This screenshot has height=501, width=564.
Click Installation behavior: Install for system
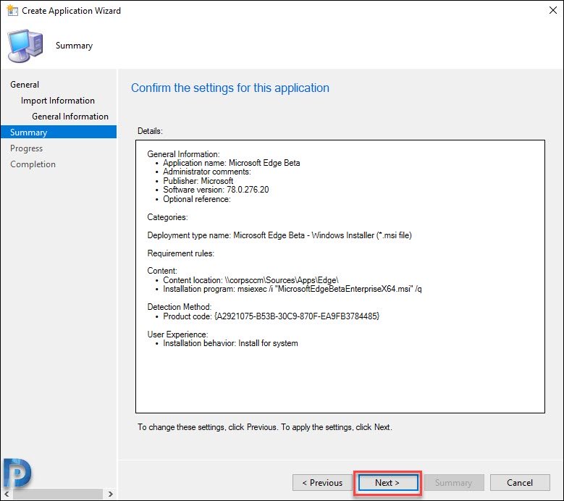pyautogui.click(x=230, y=343)
